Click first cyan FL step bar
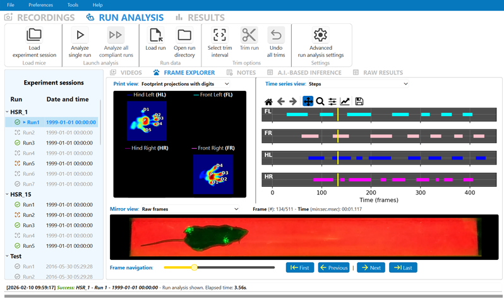Screen dimensions: 504x299 pyautogui.click(x=297, y=114)
